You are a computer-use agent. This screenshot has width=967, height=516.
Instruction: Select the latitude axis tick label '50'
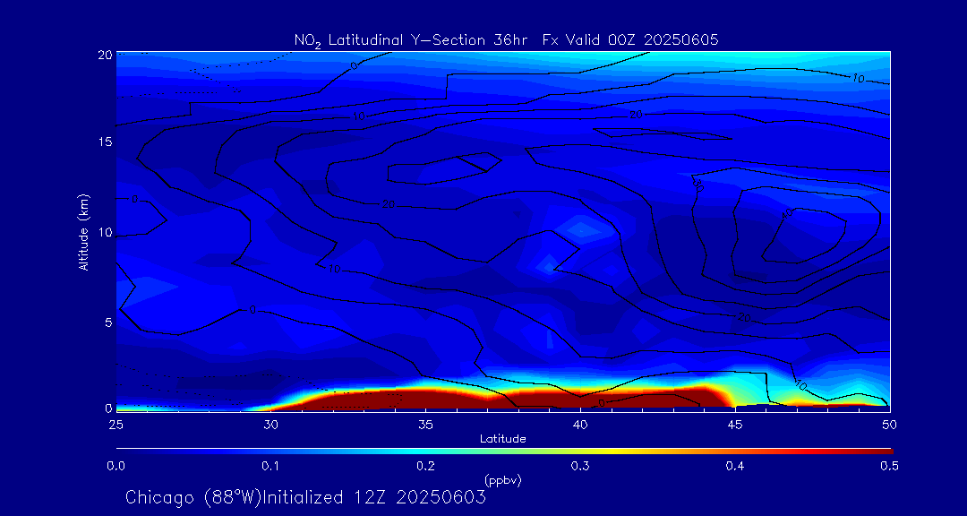[889, 424]
